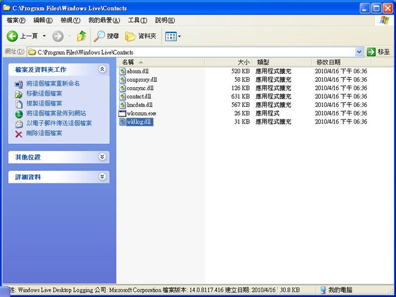396x297 pixels.
Task: Click the Go button next to address
Action: click(x=378, y=52)
